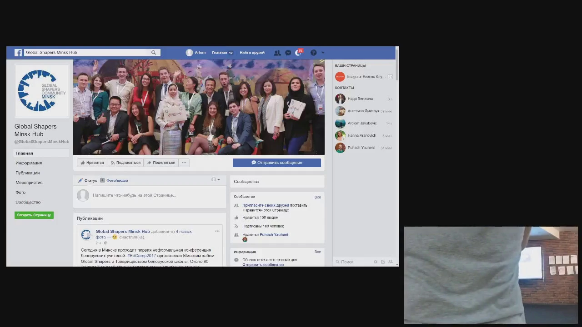Open Imaguru Бизнес-Клуб page in sidebar
This screenshot has height=327, width=582.
click(x=364, y=77)
